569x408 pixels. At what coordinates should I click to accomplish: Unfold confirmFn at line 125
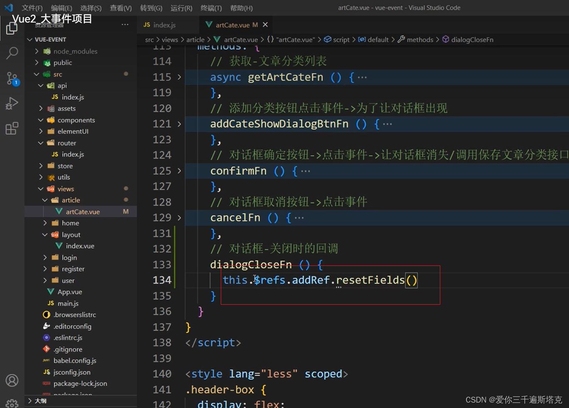(179, 171)
